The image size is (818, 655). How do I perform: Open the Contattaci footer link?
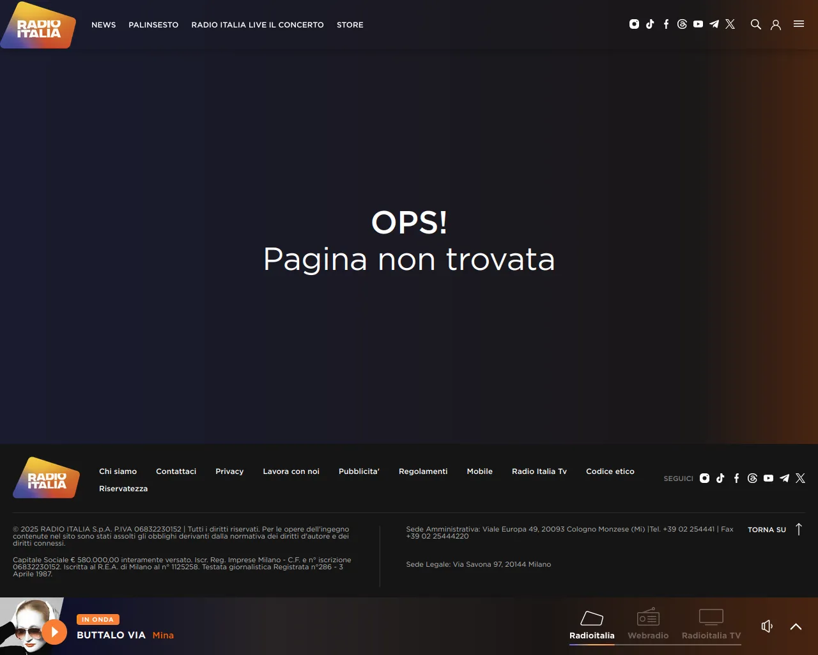pos(176,471)
